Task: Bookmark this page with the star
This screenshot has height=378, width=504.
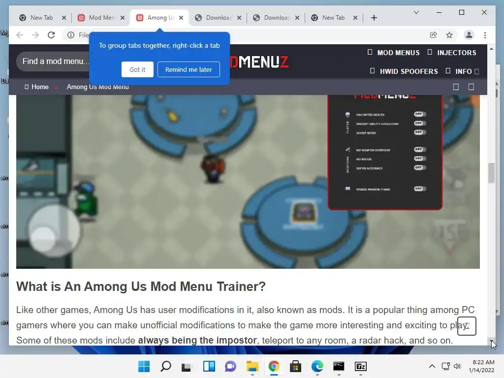Action: [x=449, y=35]
